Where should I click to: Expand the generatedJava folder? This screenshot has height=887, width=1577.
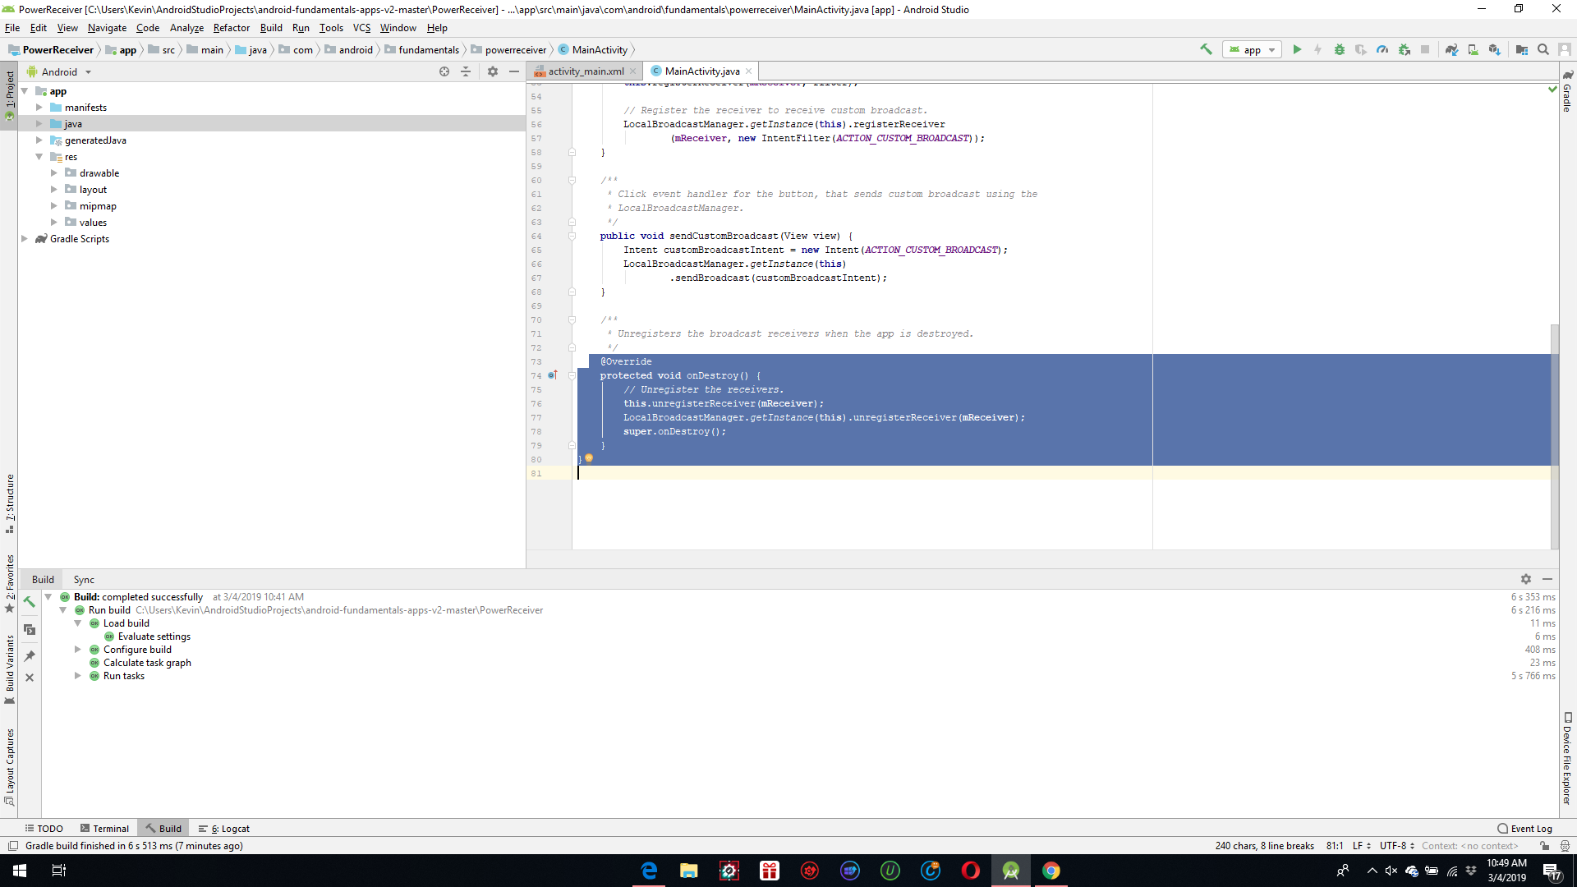[39, 140]
